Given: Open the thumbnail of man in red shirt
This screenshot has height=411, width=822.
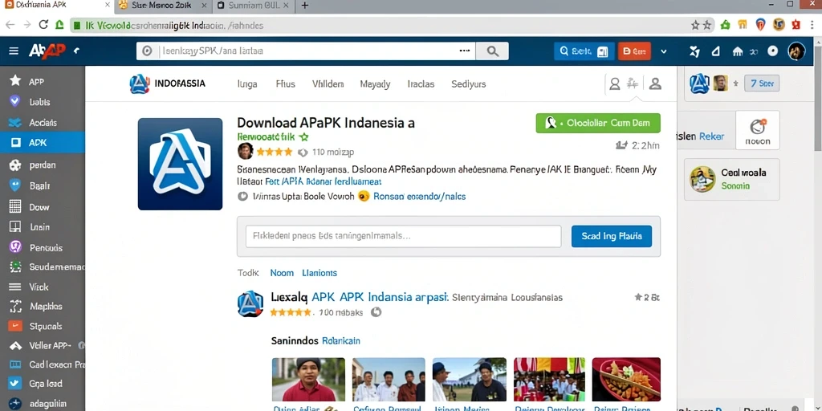Looking at the screenshot, I should [x=308, y=380].
